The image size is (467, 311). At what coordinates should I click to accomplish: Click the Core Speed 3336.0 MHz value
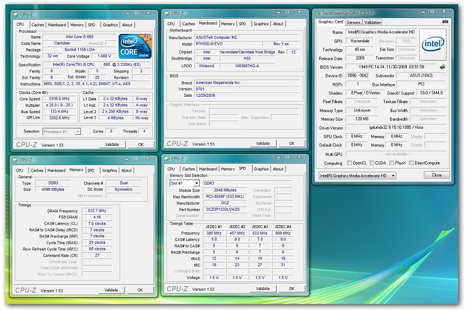coord(60,99)
